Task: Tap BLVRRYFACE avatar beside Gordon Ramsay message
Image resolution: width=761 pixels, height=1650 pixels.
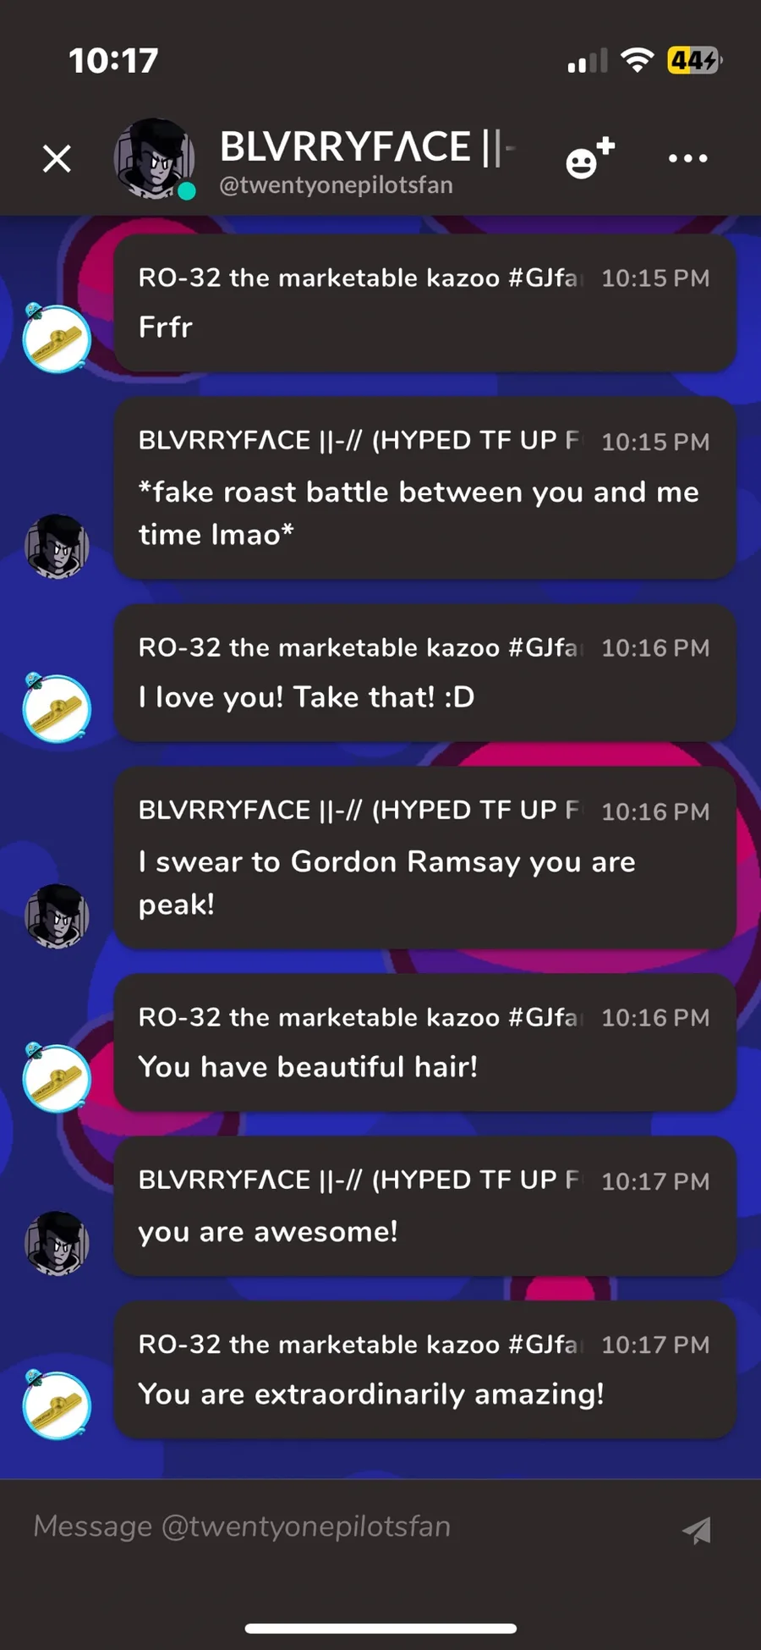Action: click(57, 916)
